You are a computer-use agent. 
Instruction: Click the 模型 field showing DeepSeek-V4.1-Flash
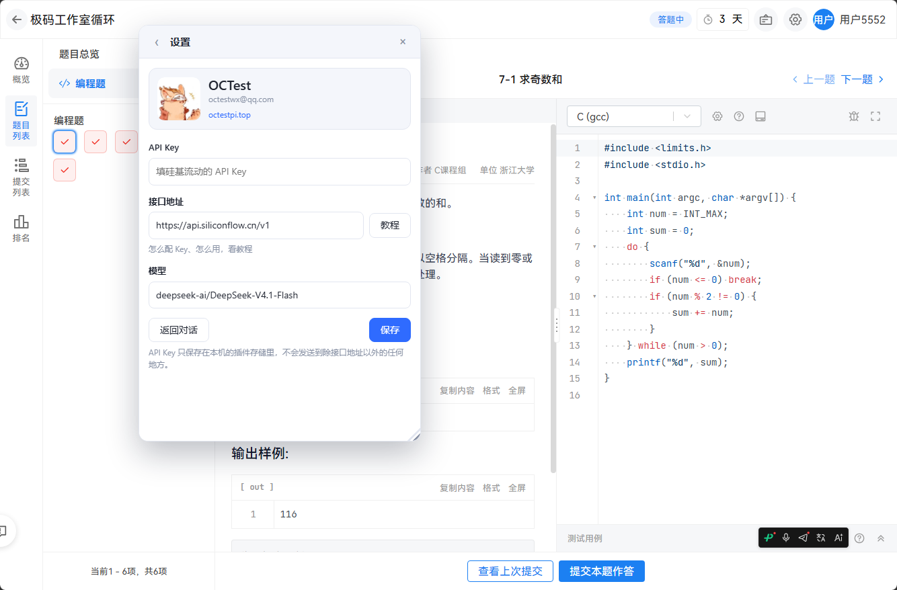click(280, 295)
